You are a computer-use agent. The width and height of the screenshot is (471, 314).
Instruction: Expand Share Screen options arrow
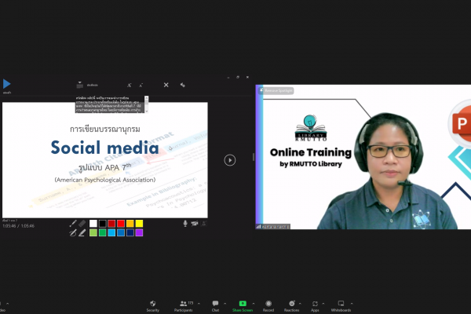(254, 304)
